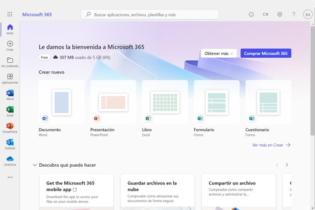Click the video camera icon in header
315x210 pixels.
click(x=266, y=14)
